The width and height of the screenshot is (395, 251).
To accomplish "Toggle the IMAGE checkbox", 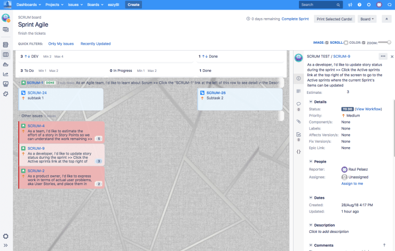I will click(326, 43).
